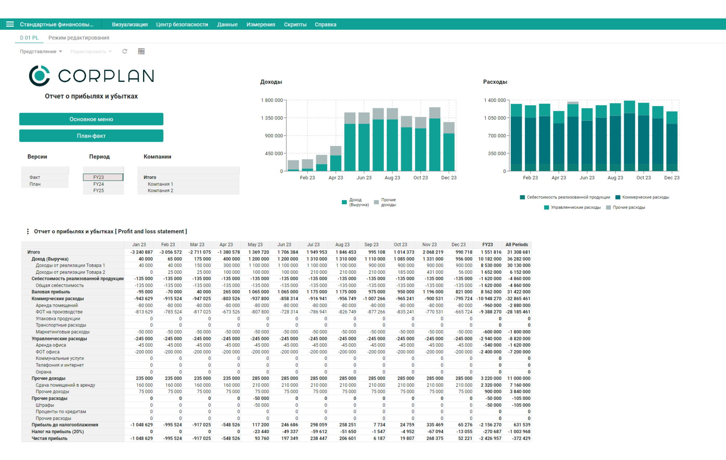Click the План-факт button
The image size is (726, 460).
91,136
